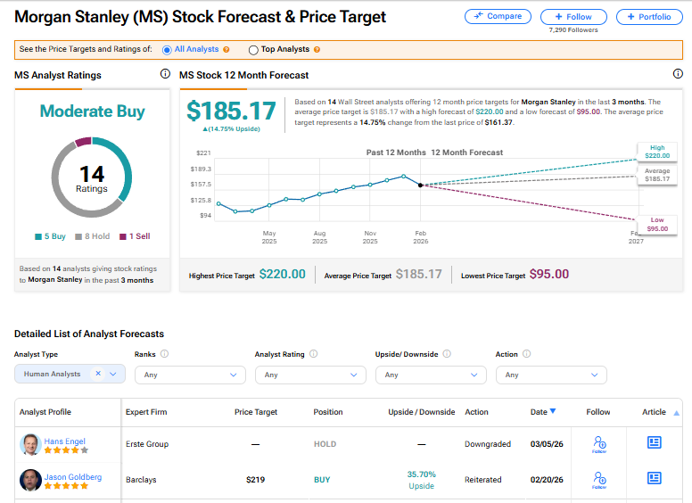Screen dimensions: 692x503
Task: Open the Ranks dropdown
Action: pyautogui.click(x=190, y=375)
